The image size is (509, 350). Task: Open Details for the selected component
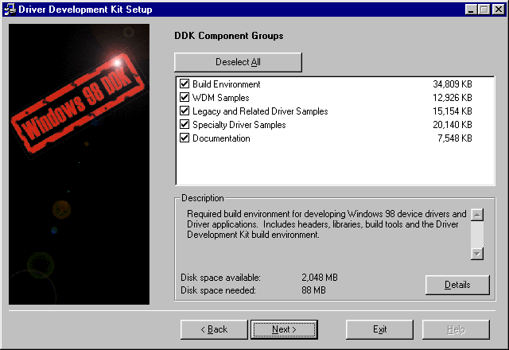point(457,285)
